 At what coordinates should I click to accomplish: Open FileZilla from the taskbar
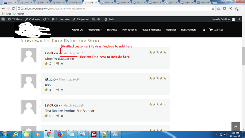(x=93, y=135)
